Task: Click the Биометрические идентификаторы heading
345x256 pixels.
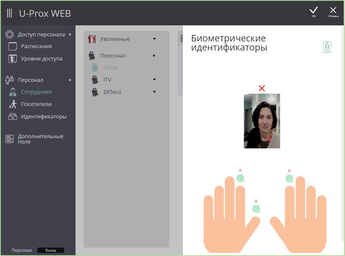Action: [x=229, y=43]
